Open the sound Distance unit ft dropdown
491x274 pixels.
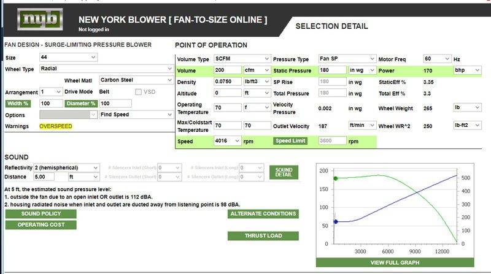83,177
